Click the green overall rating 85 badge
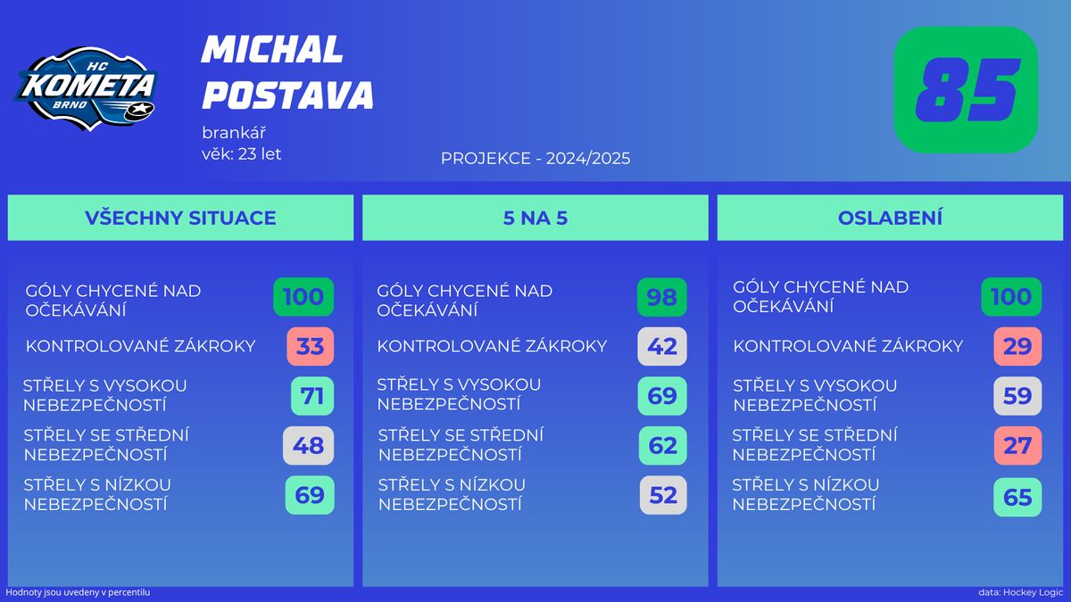Screen dimensions: 1071x602 [x=966, y=90]
